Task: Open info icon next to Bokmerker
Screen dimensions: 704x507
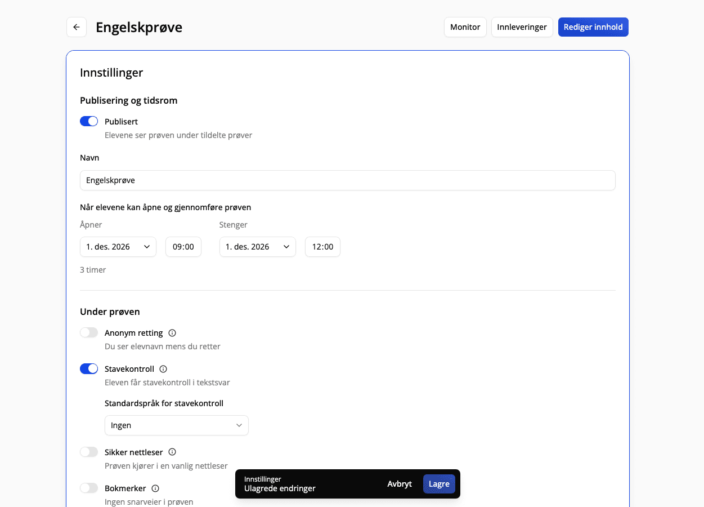Action: [x=155, y=488]
